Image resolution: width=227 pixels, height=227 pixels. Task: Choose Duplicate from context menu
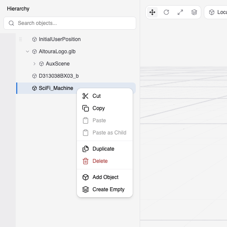coord(105,149)
